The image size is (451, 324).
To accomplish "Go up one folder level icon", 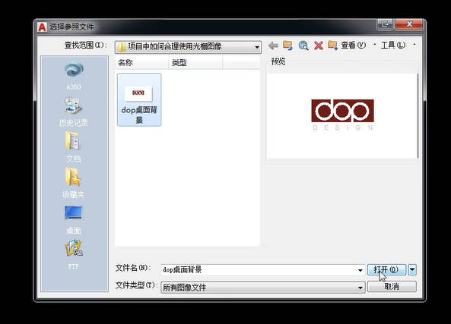I will (288, 46).
